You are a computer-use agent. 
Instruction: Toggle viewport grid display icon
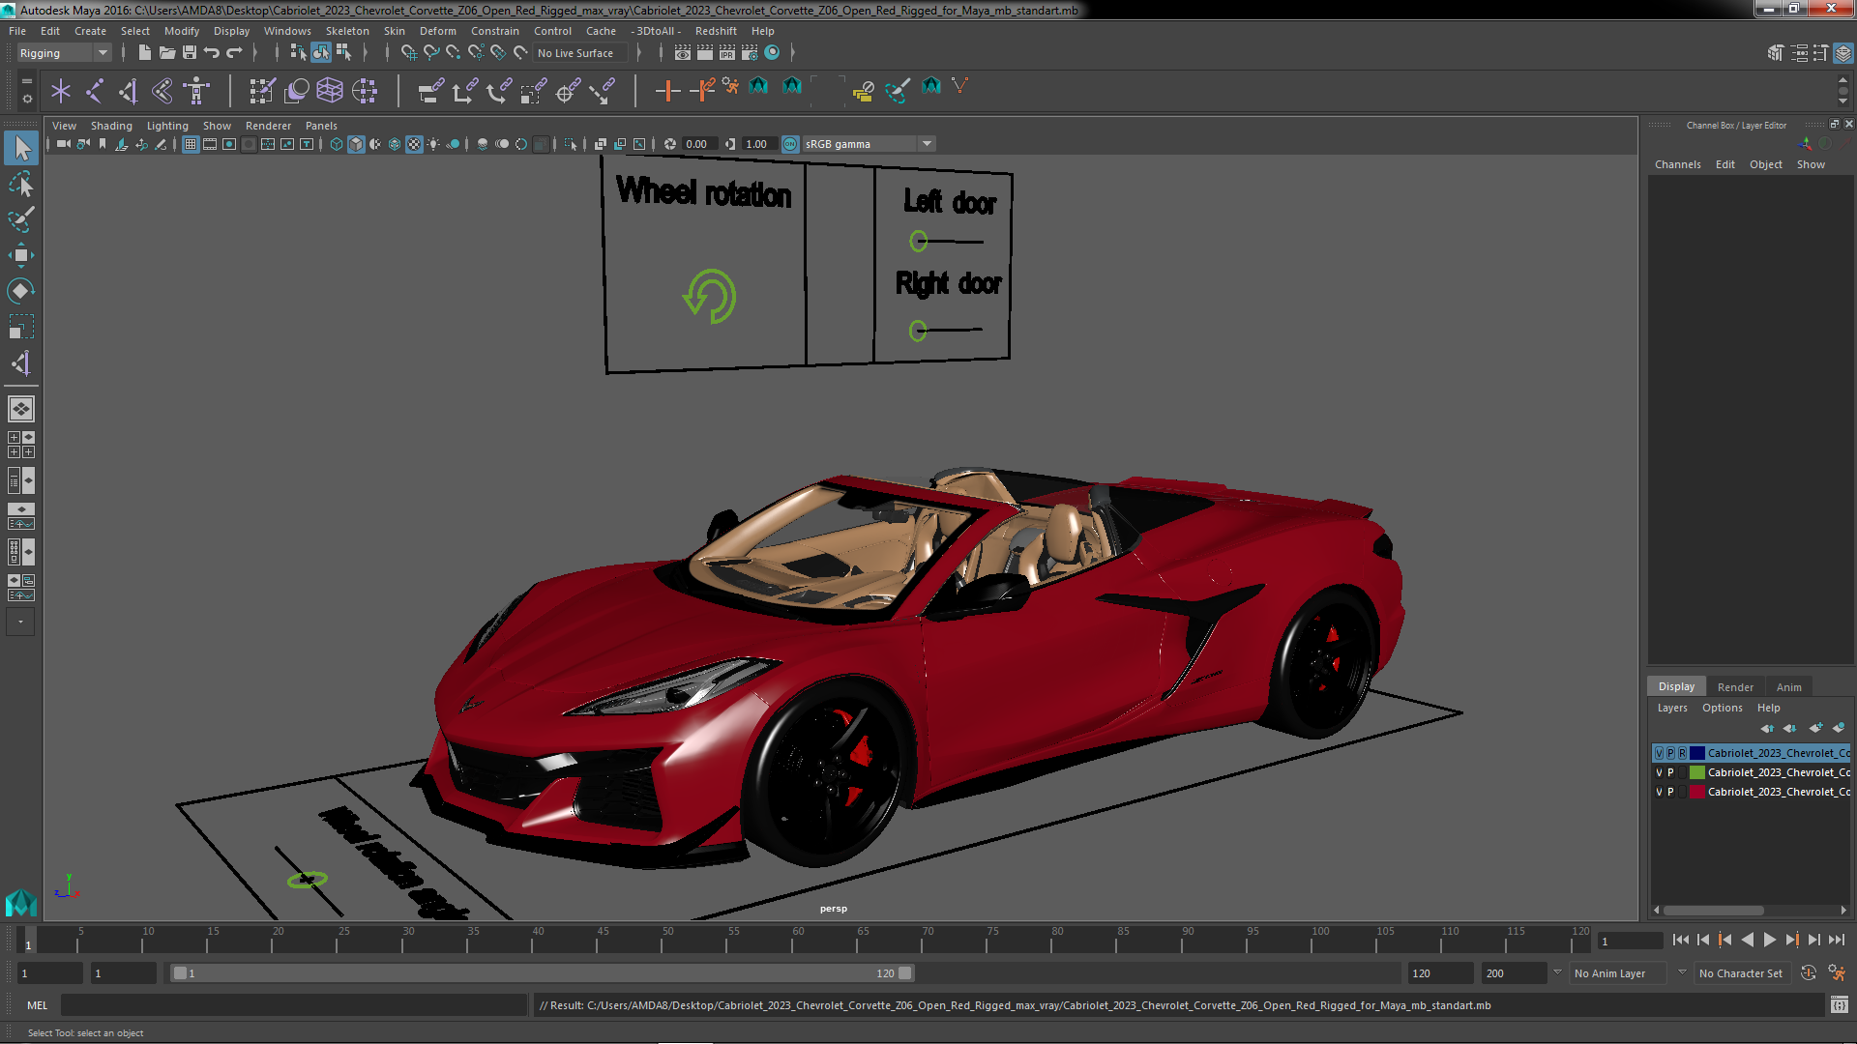pyautogui.click(x=191, y=144)
